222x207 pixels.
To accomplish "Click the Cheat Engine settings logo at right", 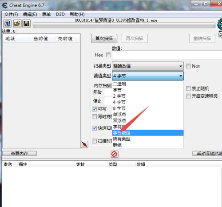I will (220, 25).
